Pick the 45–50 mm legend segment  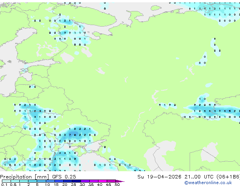111,181
